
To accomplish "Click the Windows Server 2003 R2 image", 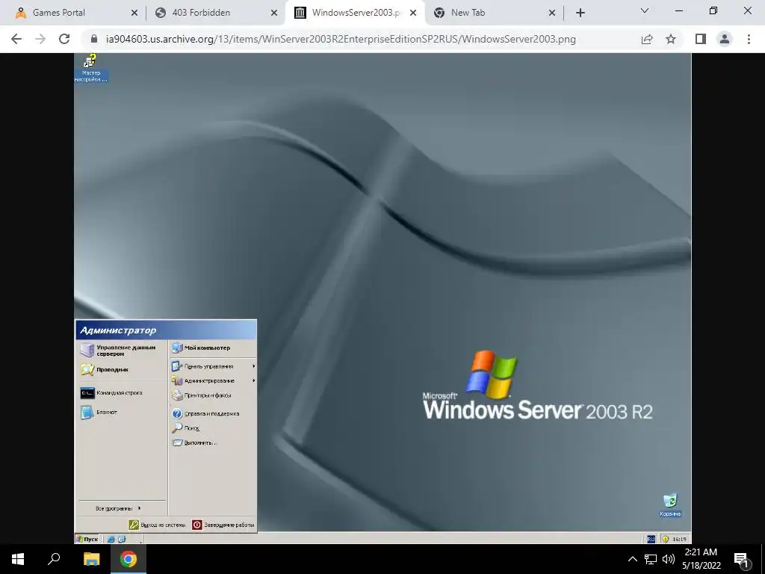I will pyautogui.click(x=382, y=298).
